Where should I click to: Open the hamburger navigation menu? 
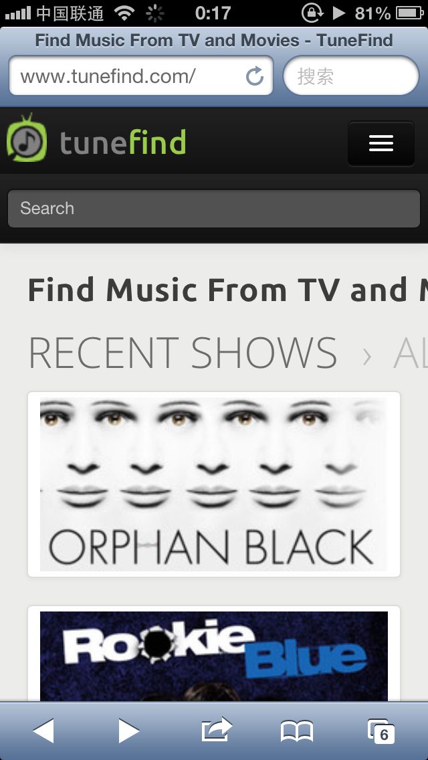pos(381,143)
